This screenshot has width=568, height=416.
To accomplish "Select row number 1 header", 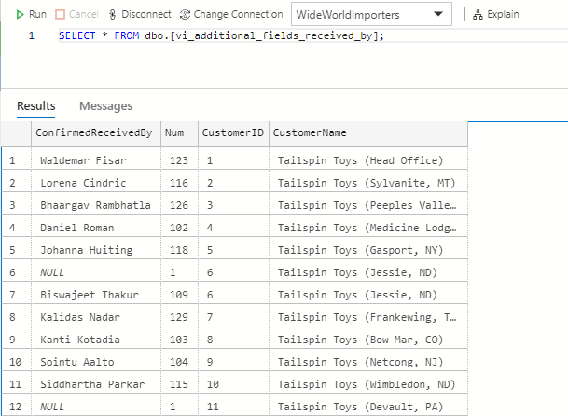I will click(x=13, y=160).
